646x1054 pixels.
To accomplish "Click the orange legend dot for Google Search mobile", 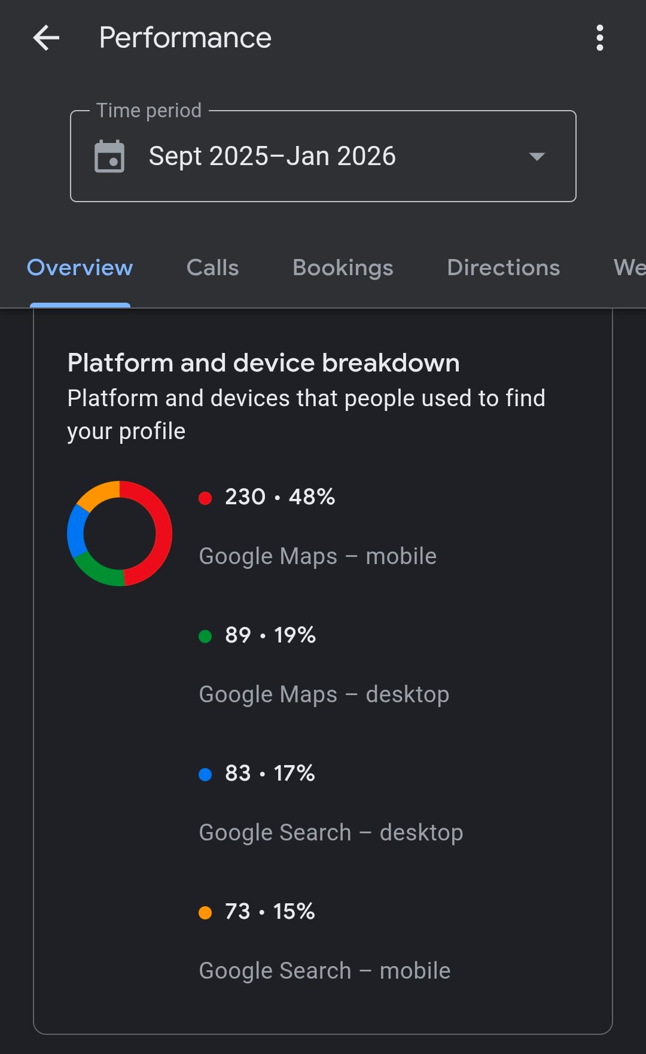I will pos(206,911).
